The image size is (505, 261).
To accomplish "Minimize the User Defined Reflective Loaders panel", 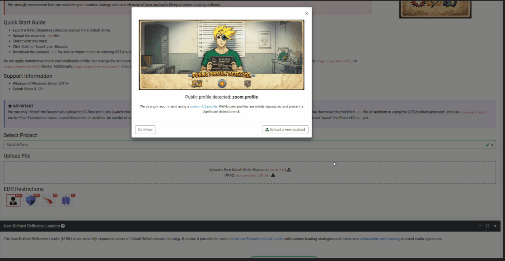I will click(x=480, y=226).
